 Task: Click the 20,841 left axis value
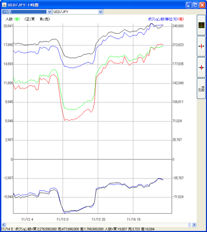(x=8, y=26)
